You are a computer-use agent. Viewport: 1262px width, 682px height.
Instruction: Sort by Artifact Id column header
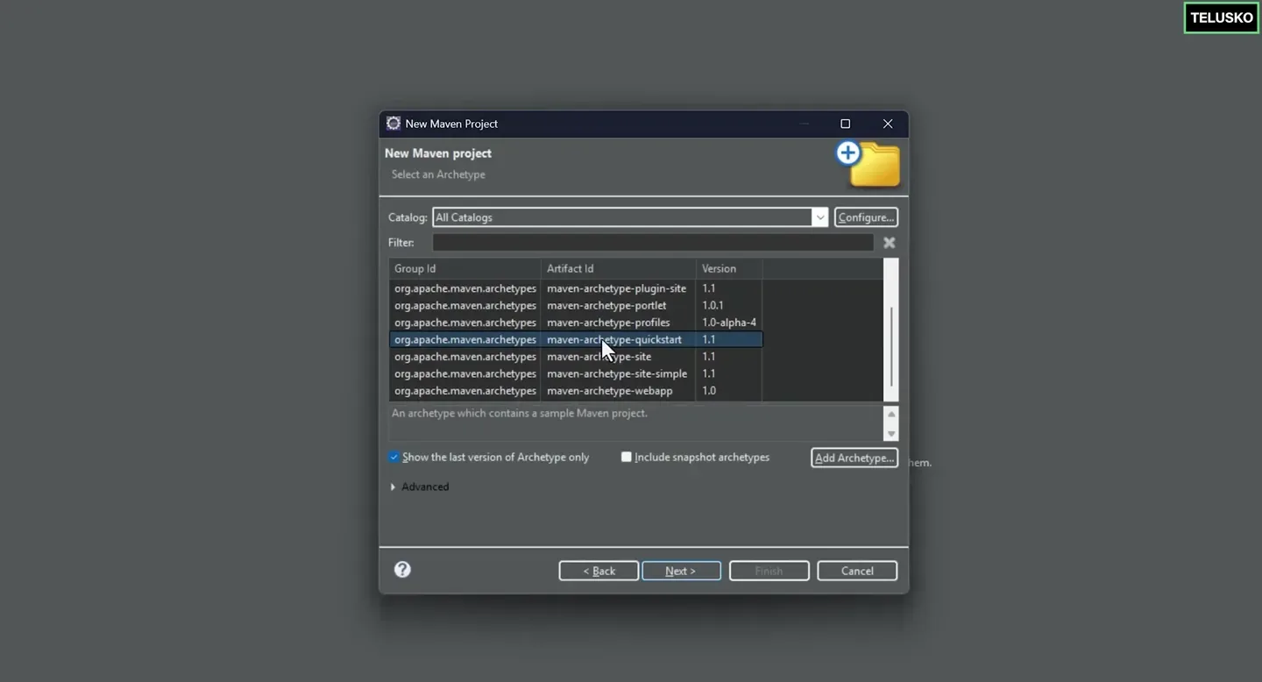[x=619, y=268]
